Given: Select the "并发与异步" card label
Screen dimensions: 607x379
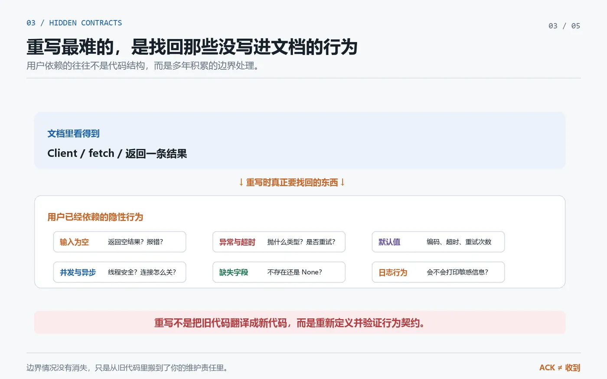Looking at the screenshot, I should click(78, 272).
